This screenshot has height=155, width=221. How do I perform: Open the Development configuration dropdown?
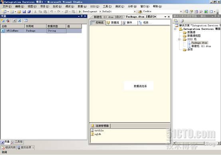pyautogui.click(x=100, y=12)
